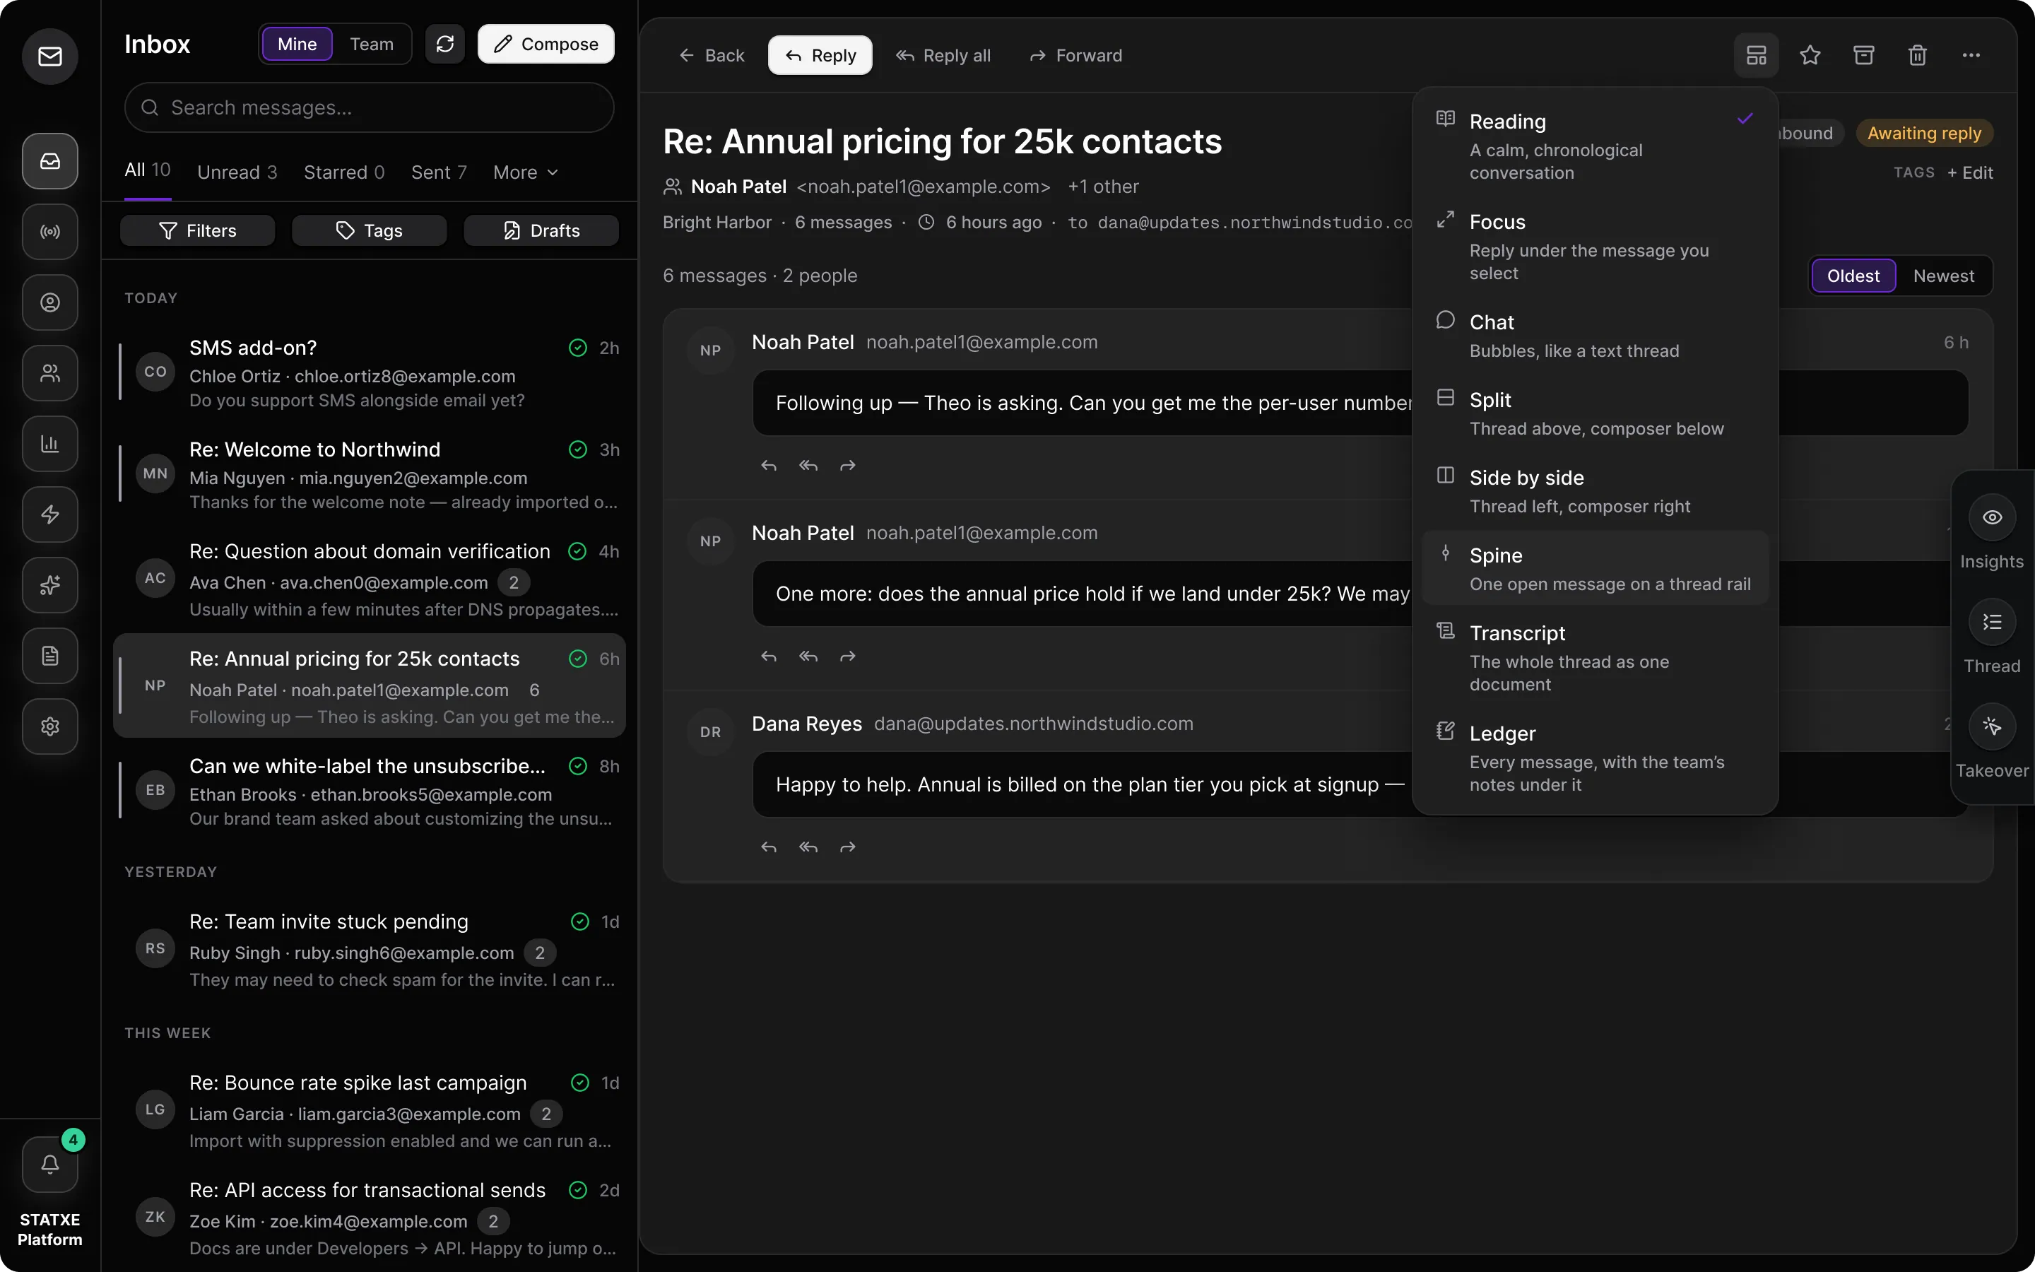
Task: Switch to the Unread tab
Action: [x=237, y=172]
